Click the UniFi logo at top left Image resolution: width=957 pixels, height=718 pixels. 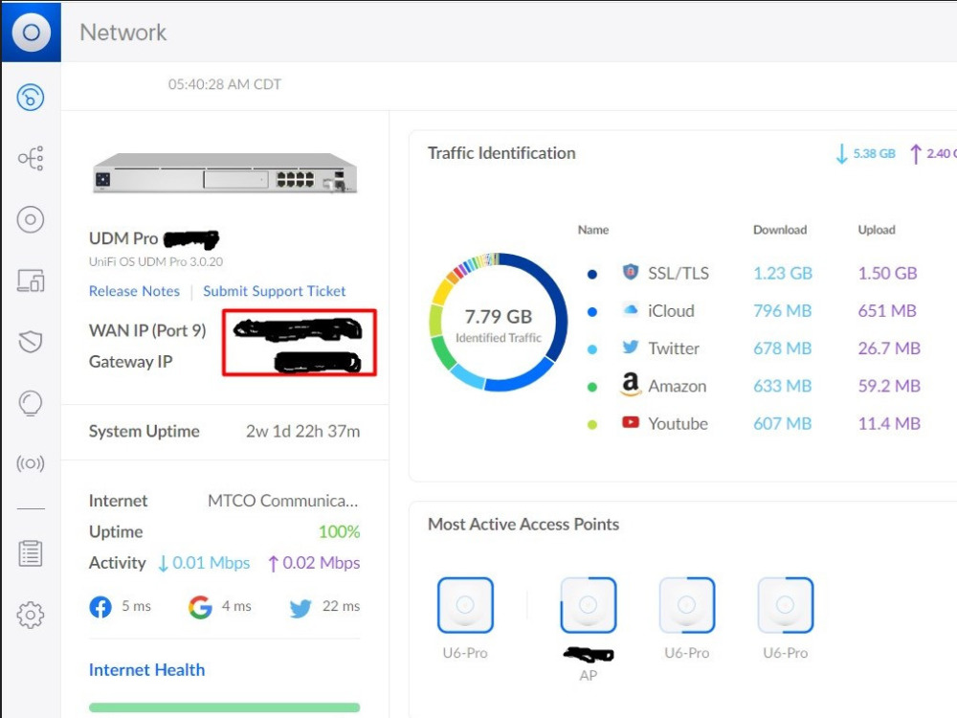(x=32, y=32)
